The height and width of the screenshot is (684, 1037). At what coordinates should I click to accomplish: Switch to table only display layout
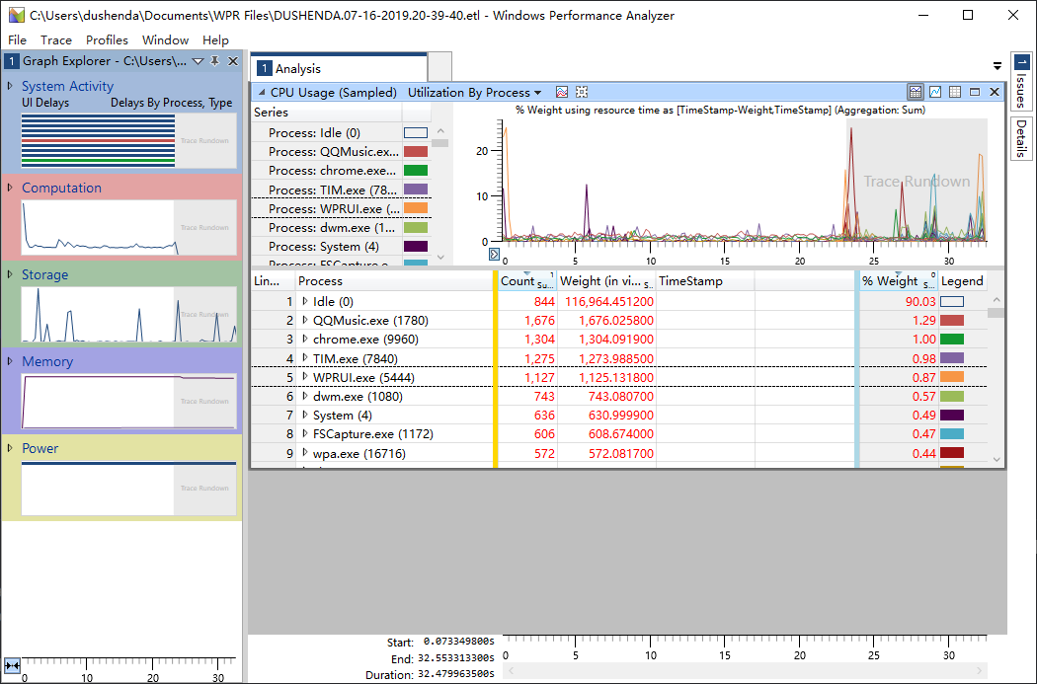(x=954, y=92)
